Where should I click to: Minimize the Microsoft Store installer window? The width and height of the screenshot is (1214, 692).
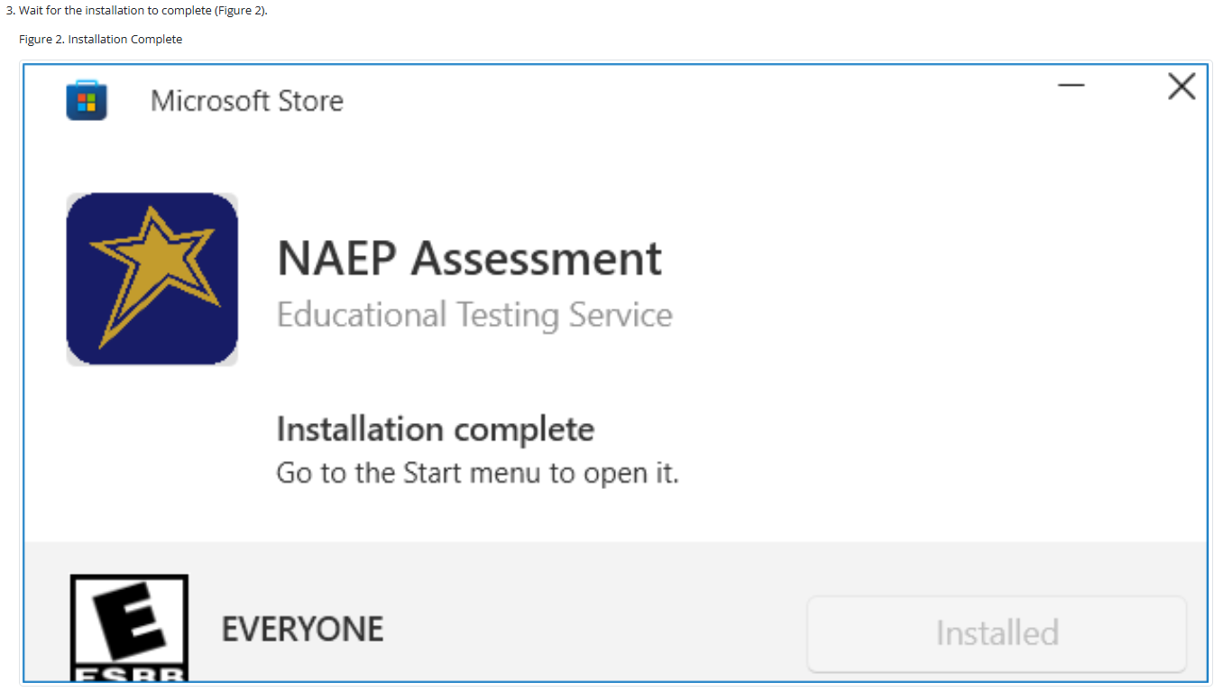(x=1071, y=87)
